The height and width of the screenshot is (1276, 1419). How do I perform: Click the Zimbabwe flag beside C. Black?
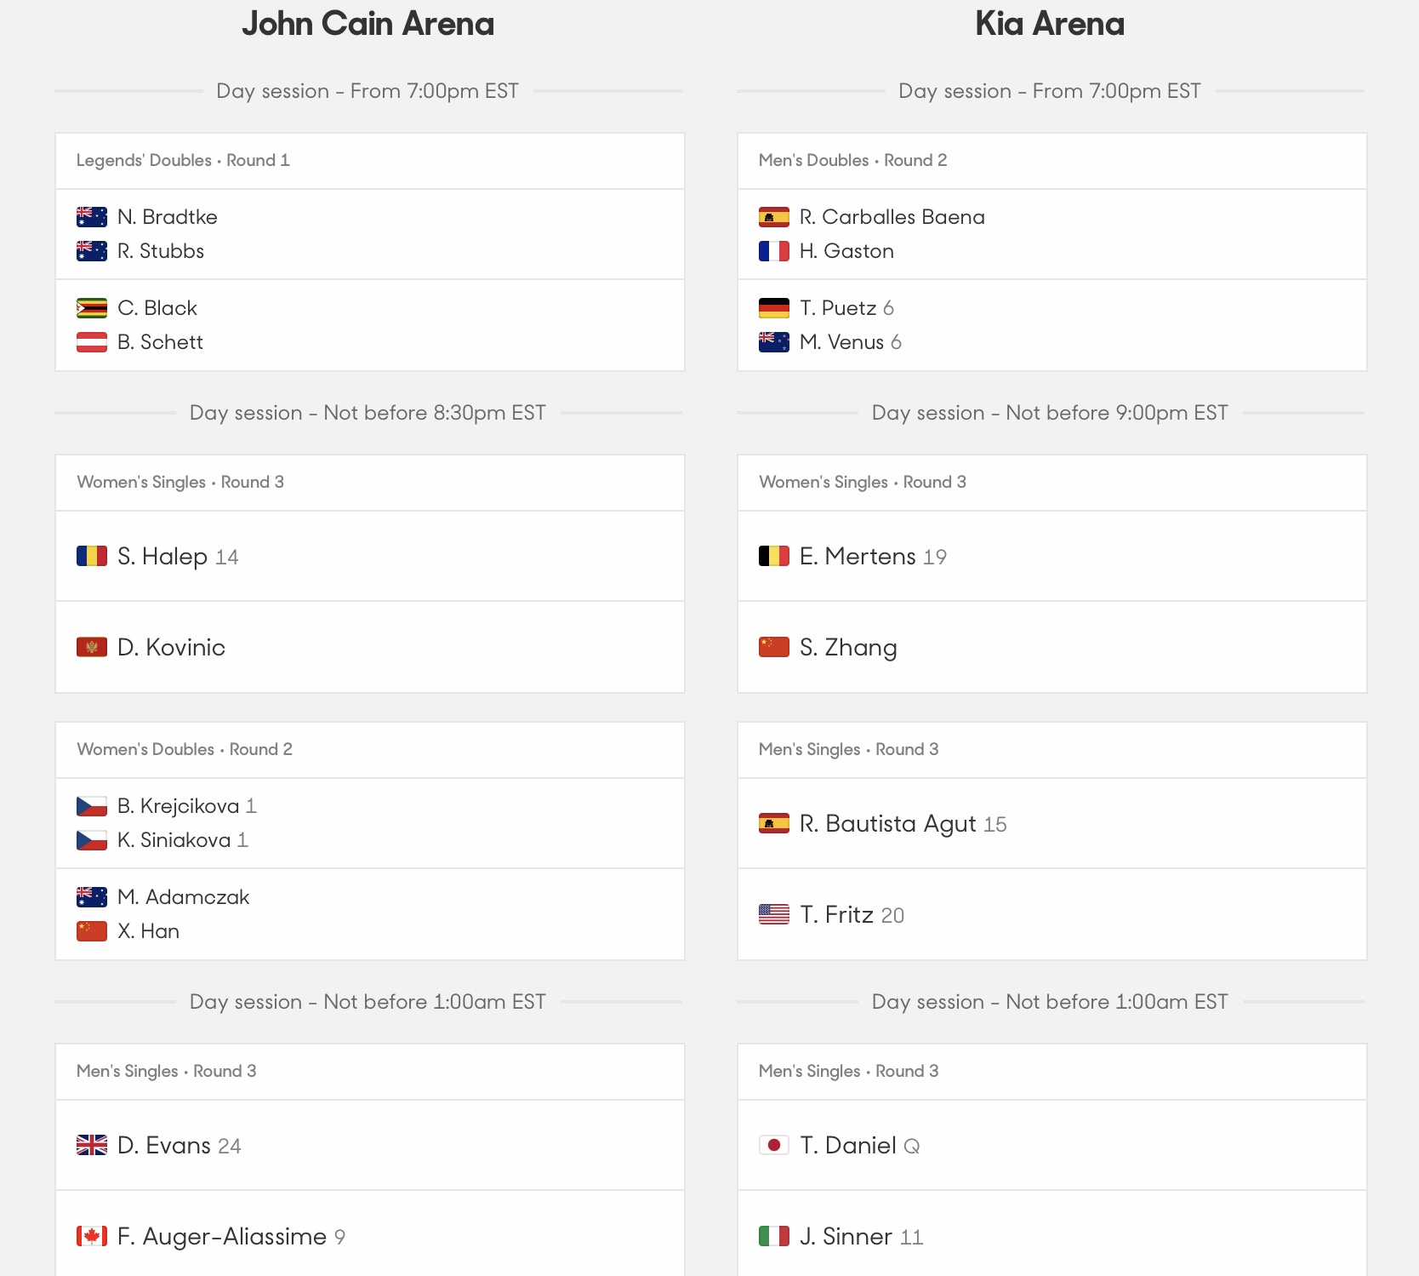pyautogui.click(x=92, y=307)
